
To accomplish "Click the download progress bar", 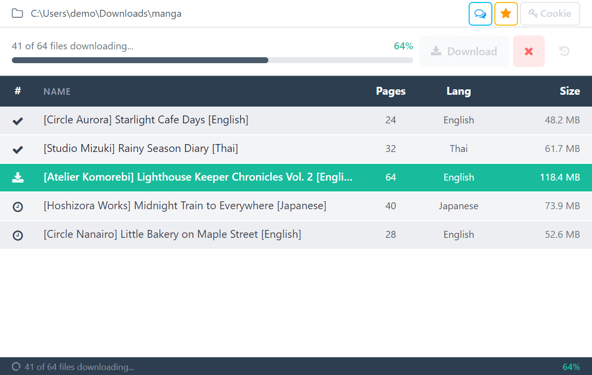I will coord(213,60).
